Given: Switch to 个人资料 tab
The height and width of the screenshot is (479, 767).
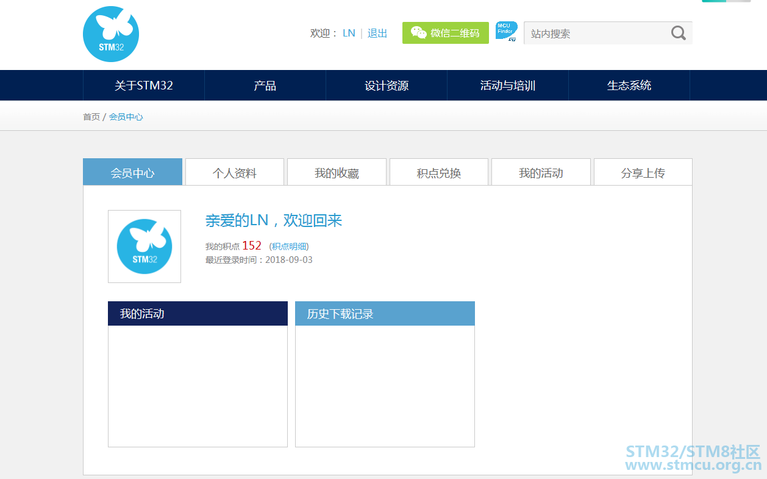Looking at the screenshot, I should pyautogui.click(x=235, y=172).
